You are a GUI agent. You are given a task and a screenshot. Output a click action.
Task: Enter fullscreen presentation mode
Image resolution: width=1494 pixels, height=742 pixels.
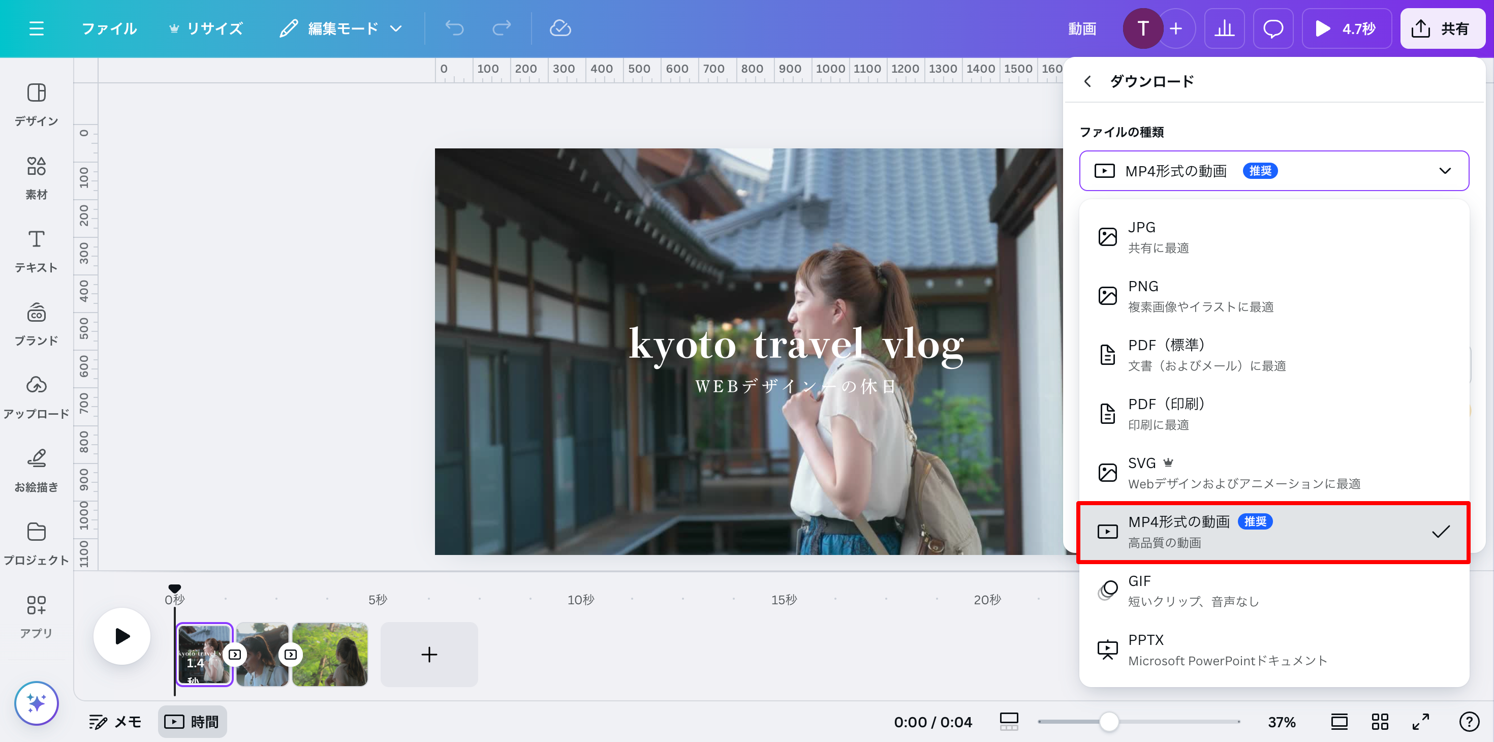tap(1420, 722)
